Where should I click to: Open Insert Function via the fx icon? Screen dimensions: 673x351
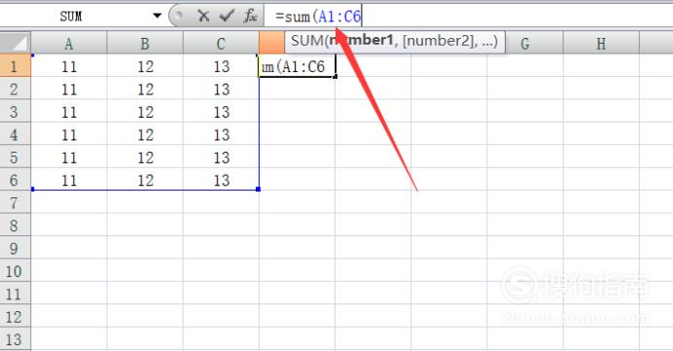[x=250, y=17]
